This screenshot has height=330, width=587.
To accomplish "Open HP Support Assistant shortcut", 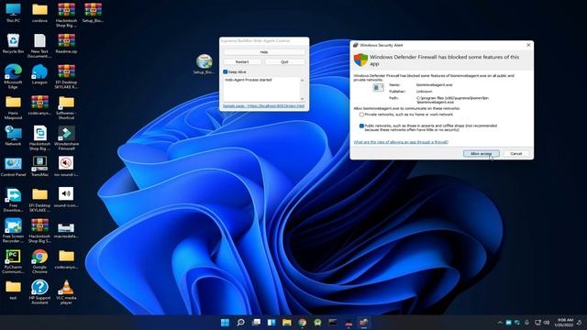I will pos(39,292).
